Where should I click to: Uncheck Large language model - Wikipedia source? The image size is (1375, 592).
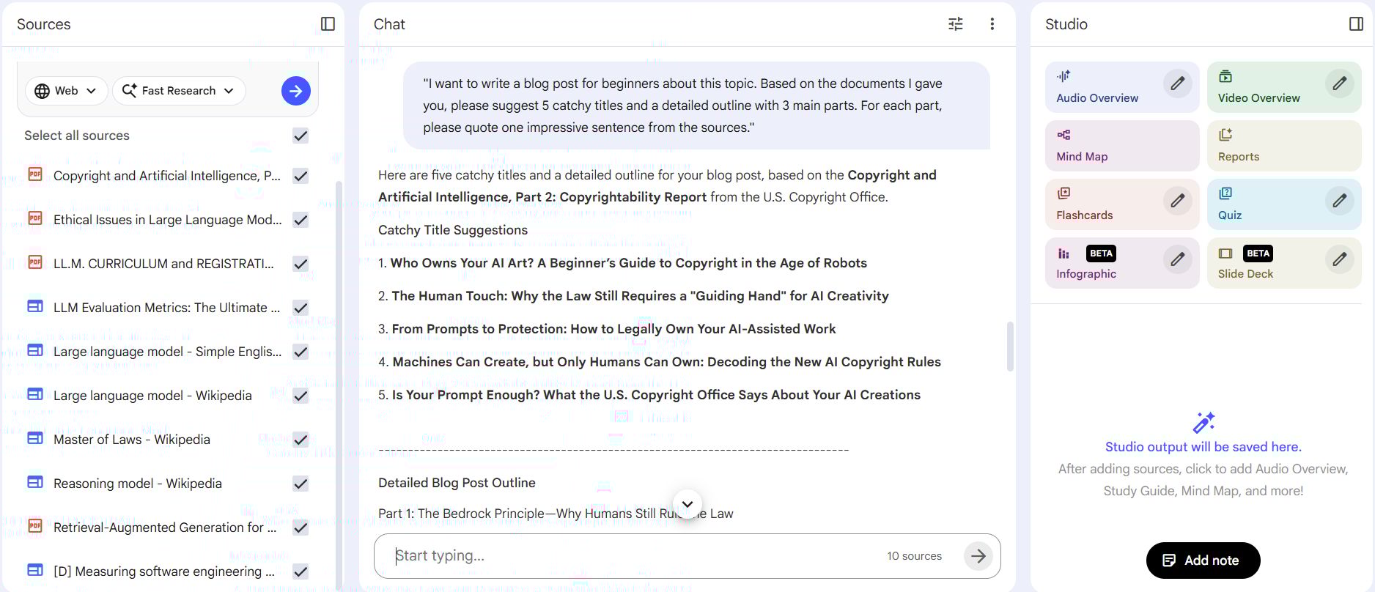click(x=301, y=396)
